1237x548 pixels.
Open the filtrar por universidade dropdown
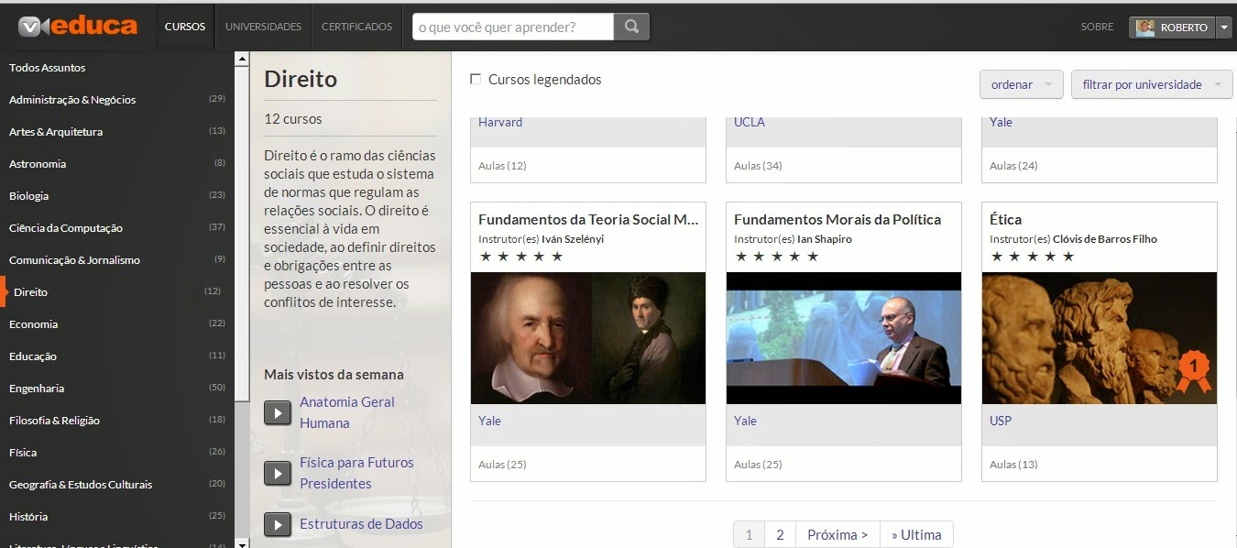click(1152, 84)
